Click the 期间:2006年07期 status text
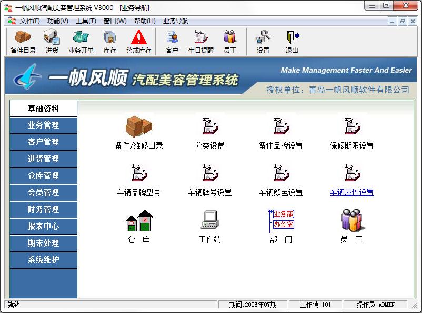422x313 pixels. 253,305
